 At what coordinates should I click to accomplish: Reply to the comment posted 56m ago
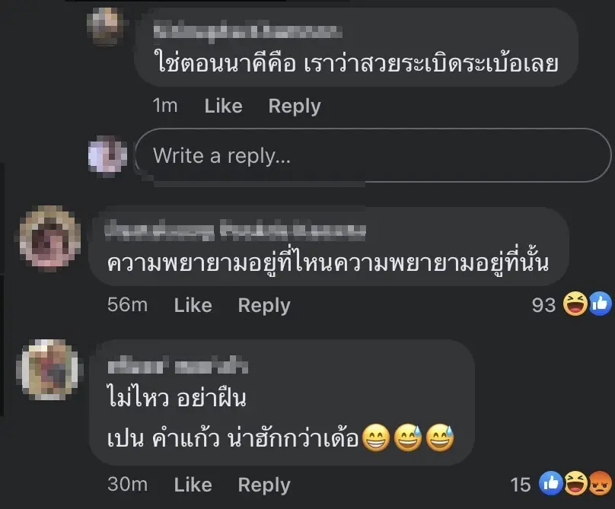point(264,305)
